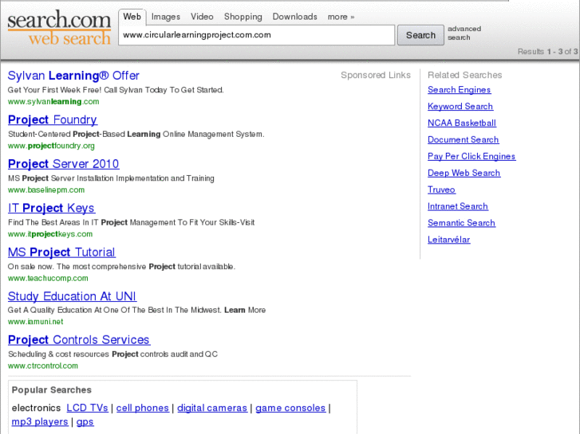Viewport: 580px width, 434px height.
Task: Visit www.itprojectkeys.com URL
Action: click(50, 234)
